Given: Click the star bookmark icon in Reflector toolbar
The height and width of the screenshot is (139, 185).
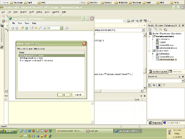Looking at the screenshot, I should [36, 28].
